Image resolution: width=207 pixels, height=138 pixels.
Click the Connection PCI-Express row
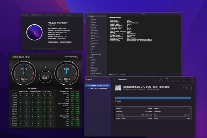tap(134, 112)
